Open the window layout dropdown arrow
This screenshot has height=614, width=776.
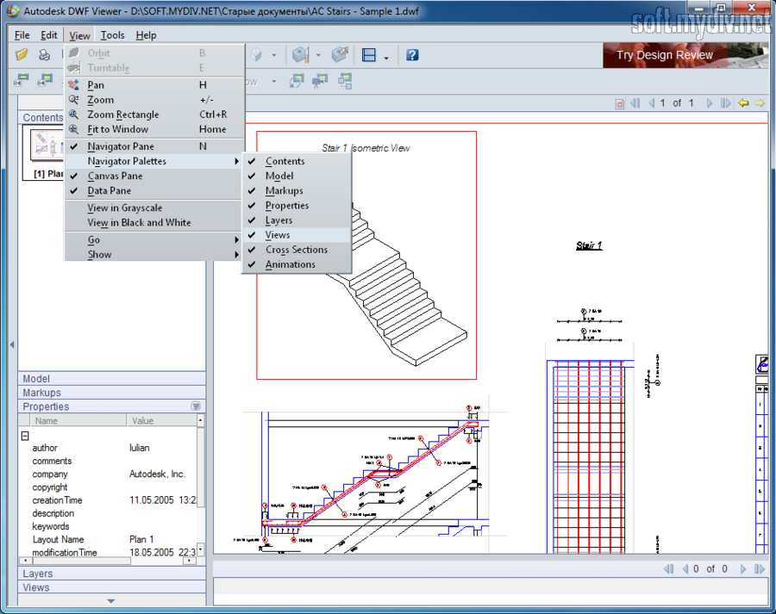pyautogui.click(x=386, y=58)
